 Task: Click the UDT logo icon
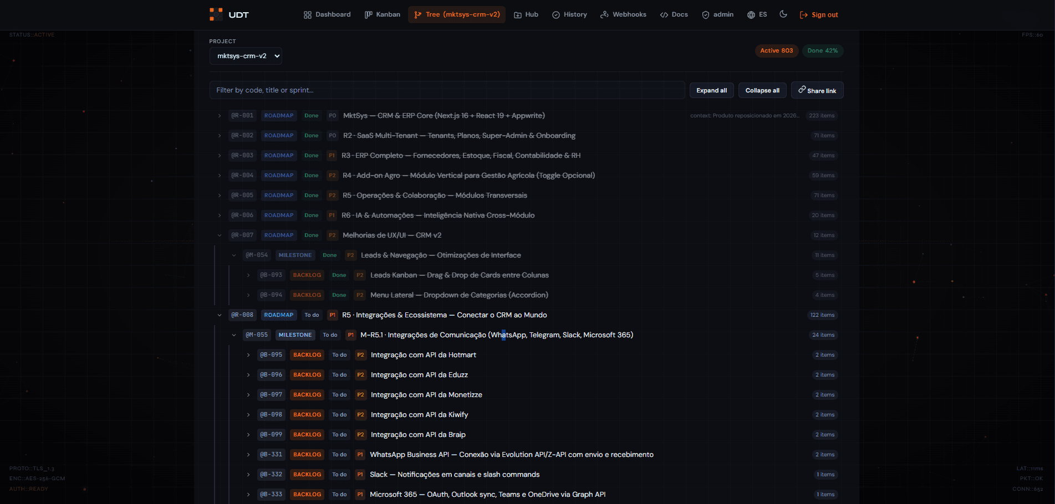[x=216, y=14]
